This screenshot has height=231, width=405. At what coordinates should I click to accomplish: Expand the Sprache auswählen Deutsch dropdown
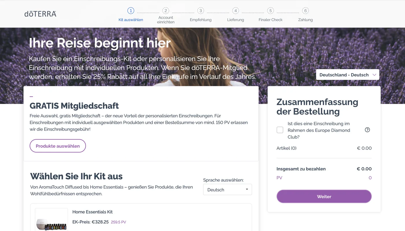point(227,190)
